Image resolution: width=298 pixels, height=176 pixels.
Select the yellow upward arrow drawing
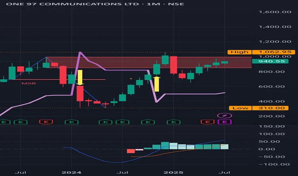tap(156, 84)
